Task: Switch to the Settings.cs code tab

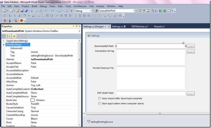Action: pos(119,26)
